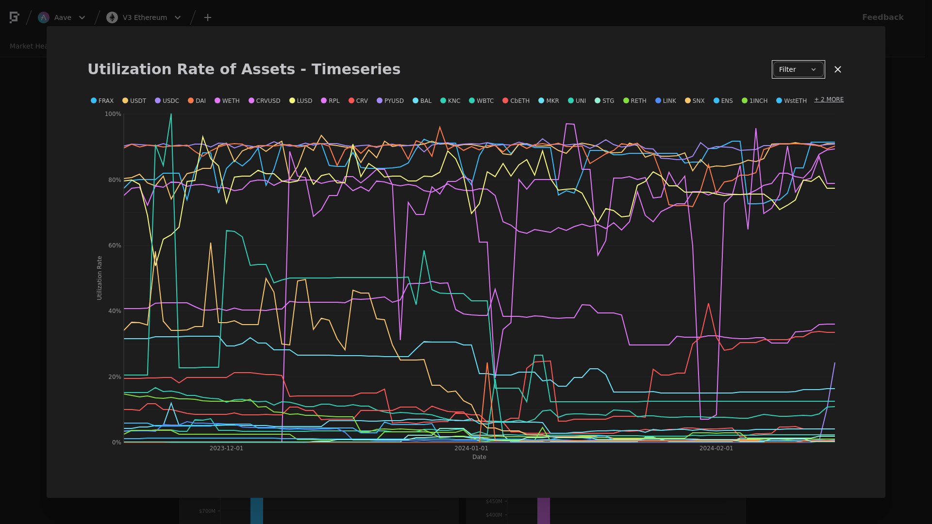Viewport: 932px width, 524px height.
Task: Open the V3 Ethereum market dropdown
Action: (x=178, y=17)
